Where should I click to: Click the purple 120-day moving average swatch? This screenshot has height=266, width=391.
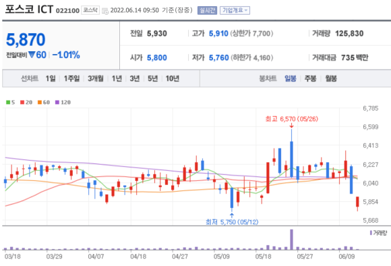tap(57, 103)
